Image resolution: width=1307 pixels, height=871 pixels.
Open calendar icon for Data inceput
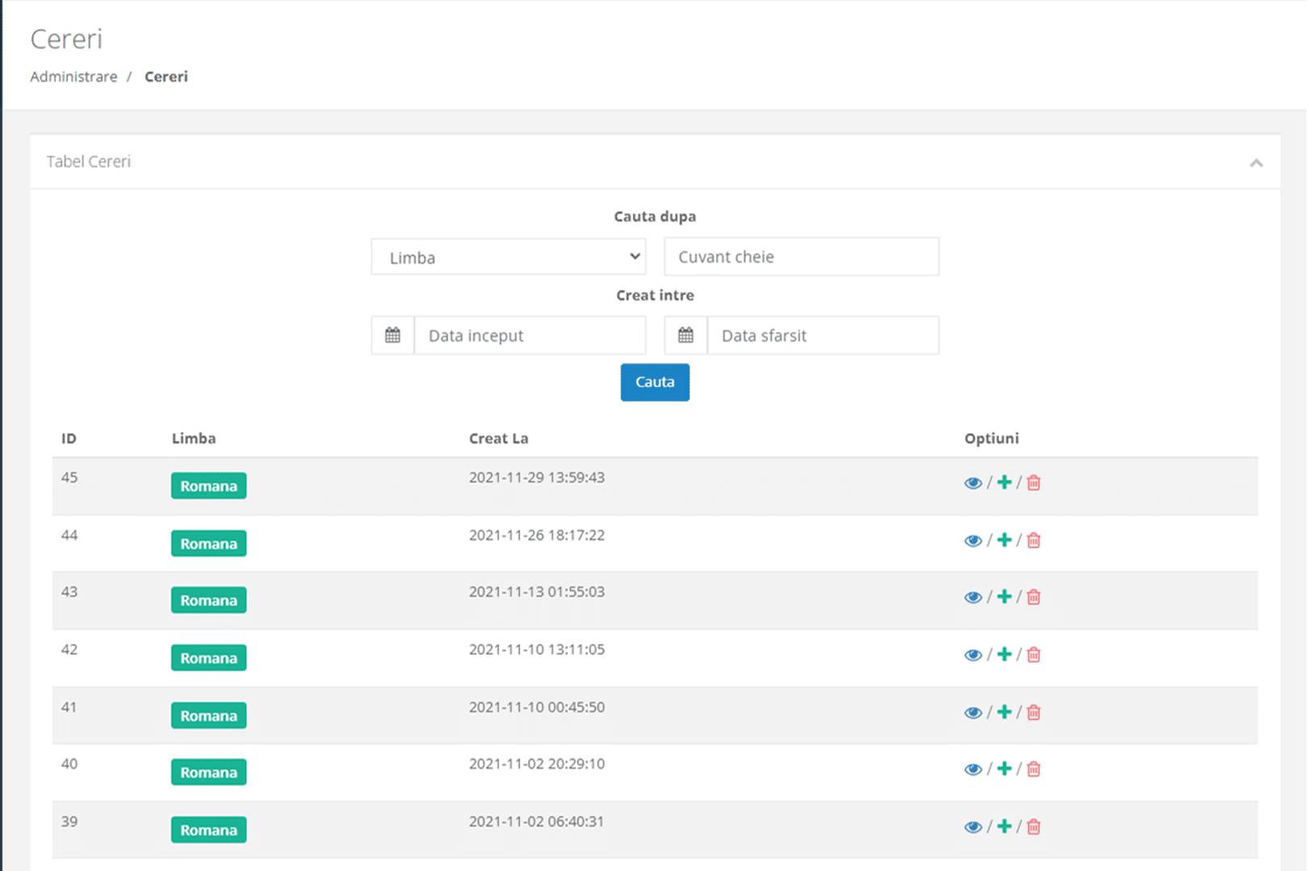tap(393, 335)
